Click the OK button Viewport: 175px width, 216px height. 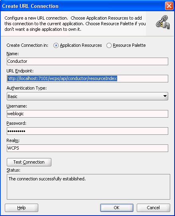pos(117,208)
